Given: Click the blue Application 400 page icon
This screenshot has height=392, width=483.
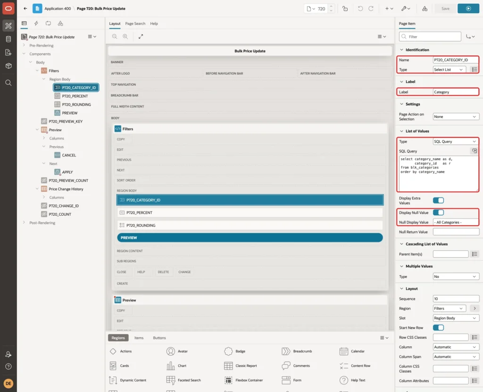Looking at the screenshot, I should click(x=37, y=8).
